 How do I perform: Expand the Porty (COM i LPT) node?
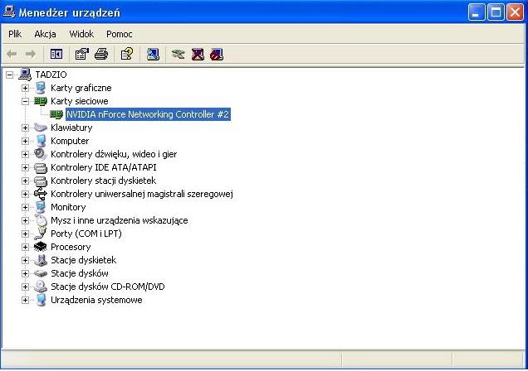pos(25,234)
